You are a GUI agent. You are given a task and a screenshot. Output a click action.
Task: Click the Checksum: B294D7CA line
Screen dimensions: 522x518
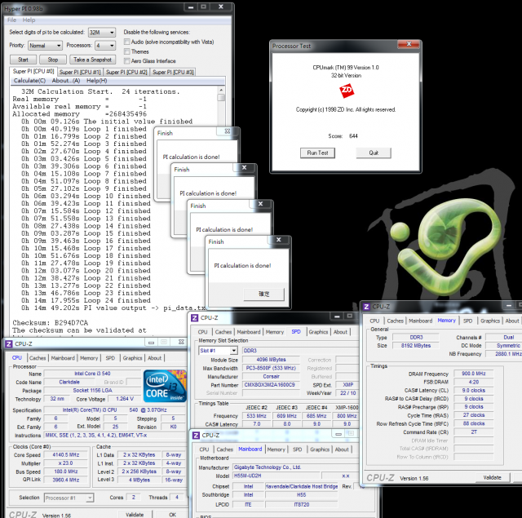tap(51, 322)
